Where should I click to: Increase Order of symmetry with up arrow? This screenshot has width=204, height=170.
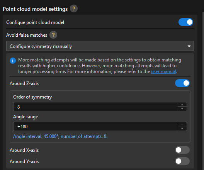click(182, 105)
